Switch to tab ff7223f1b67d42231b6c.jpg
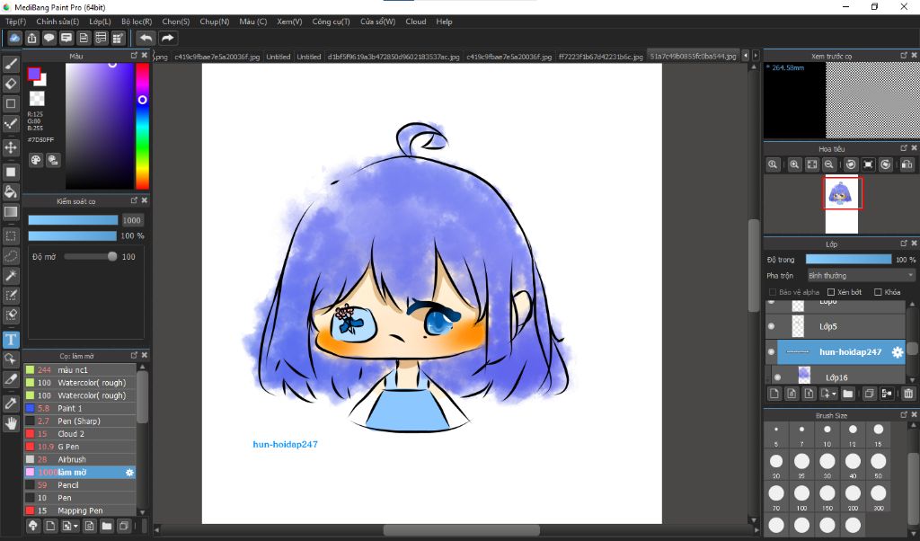Viewport: 920px width, 541px height. click(x=600, y=57)
